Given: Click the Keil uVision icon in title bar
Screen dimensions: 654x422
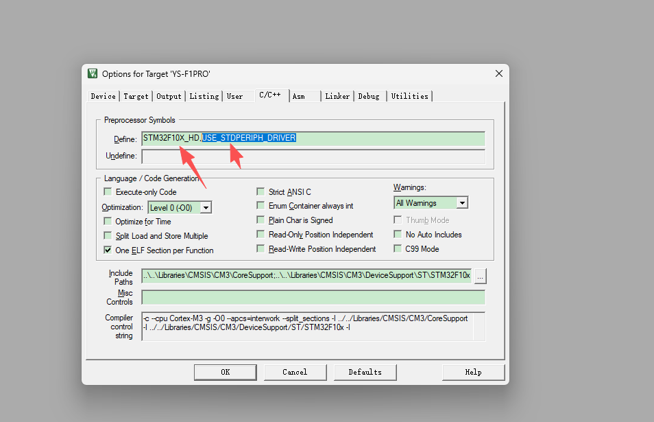Looking at the screenshot, I should [92, 74].
